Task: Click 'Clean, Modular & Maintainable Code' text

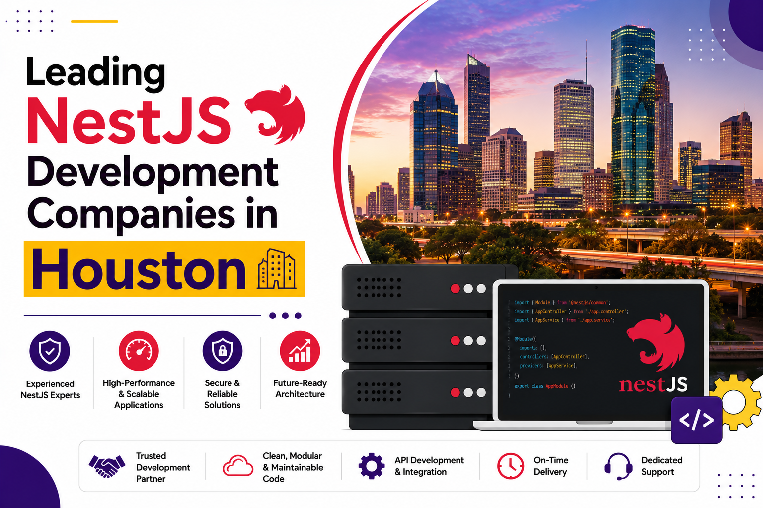Action: click(293, 467)
